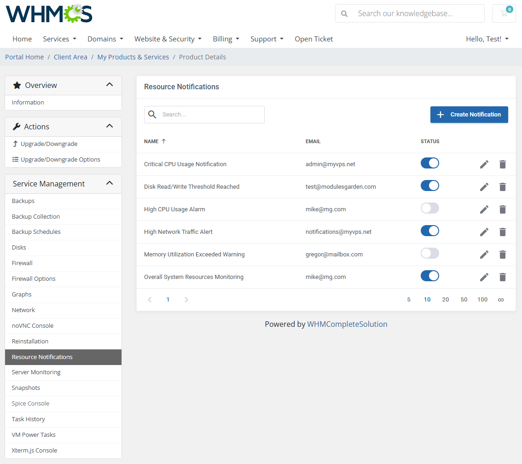Screen dimensions: 522x464
Task: Open Backups in Service Management
Action: [63, 201]
